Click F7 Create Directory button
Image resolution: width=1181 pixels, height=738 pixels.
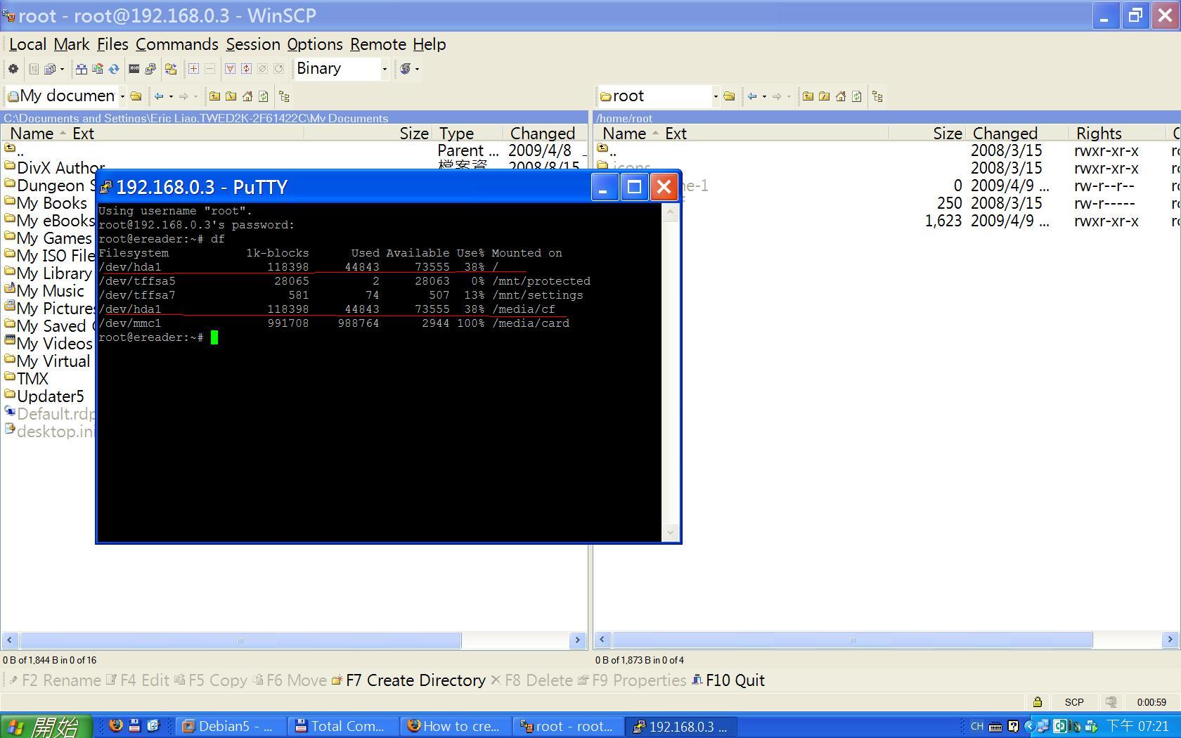pos(409,680)
